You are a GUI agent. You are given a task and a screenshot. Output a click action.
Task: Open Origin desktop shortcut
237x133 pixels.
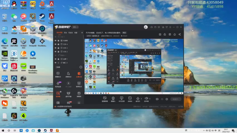click(42, 5)
